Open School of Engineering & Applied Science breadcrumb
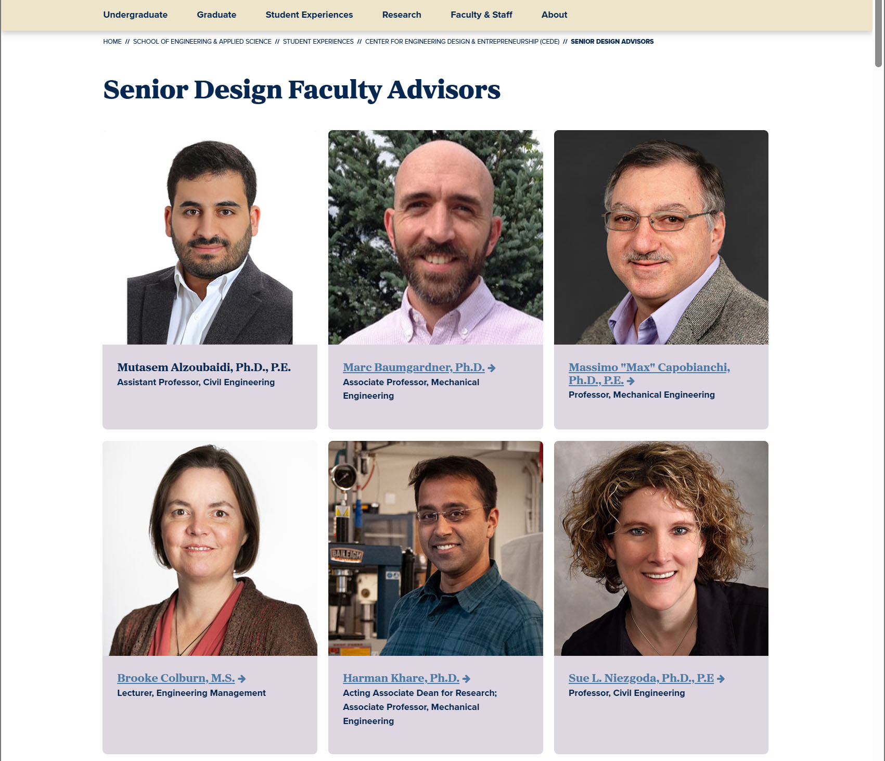The height and width of the screenshot is (761, 885). pos(202,42)
